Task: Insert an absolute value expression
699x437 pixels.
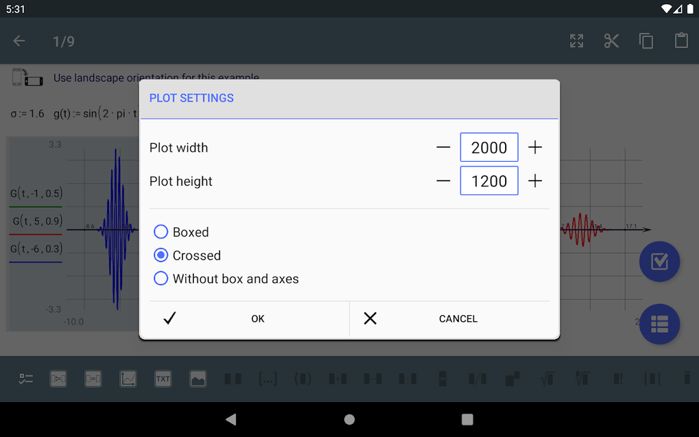Action: pos(651,379)
